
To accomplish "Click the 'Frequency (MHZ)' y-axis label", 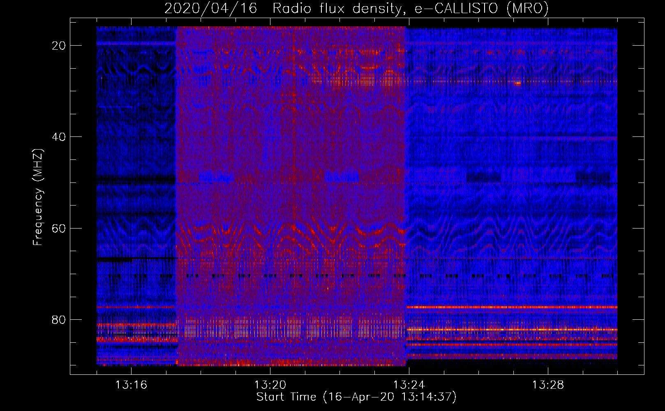I will [37, 197].
